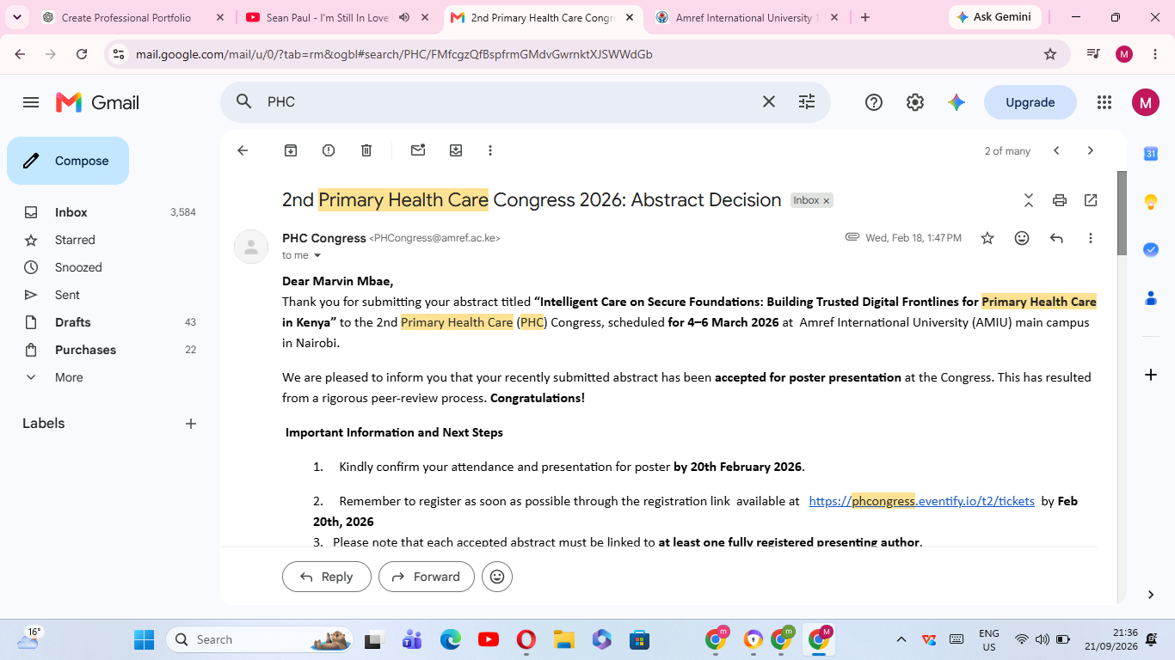Open Google Keep side panel
The height and width of the screenshot is (660, 1175).
1151,202
